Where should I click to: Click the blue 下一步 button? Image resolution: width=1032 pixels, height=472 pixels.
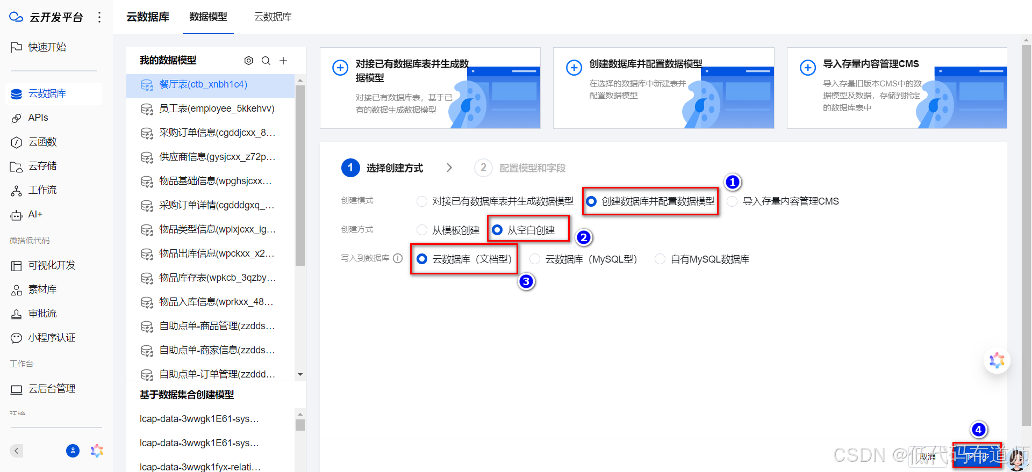(977, 456)
